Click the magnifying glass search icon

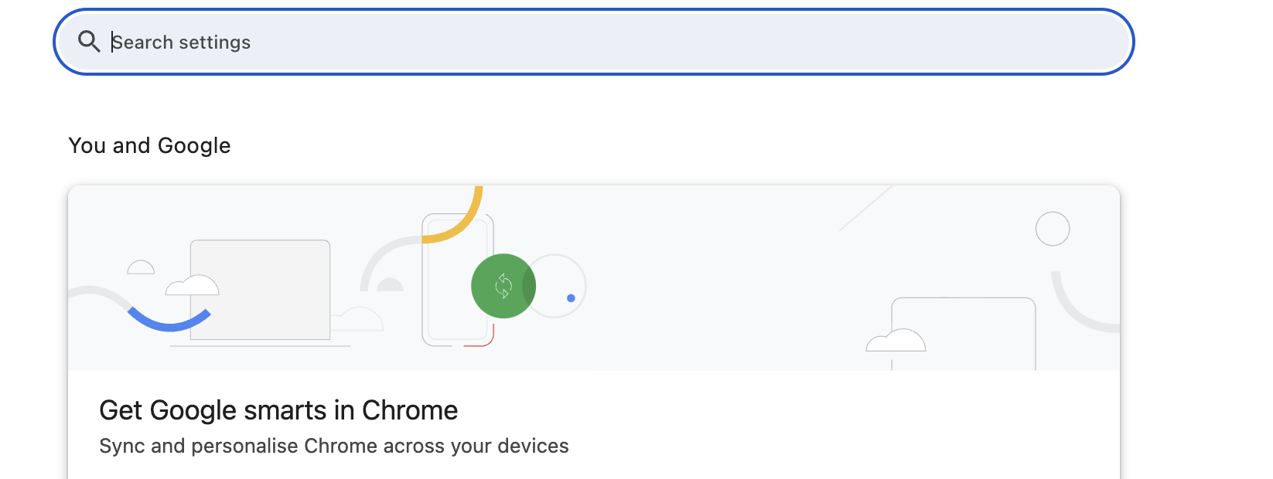[89, 42]
